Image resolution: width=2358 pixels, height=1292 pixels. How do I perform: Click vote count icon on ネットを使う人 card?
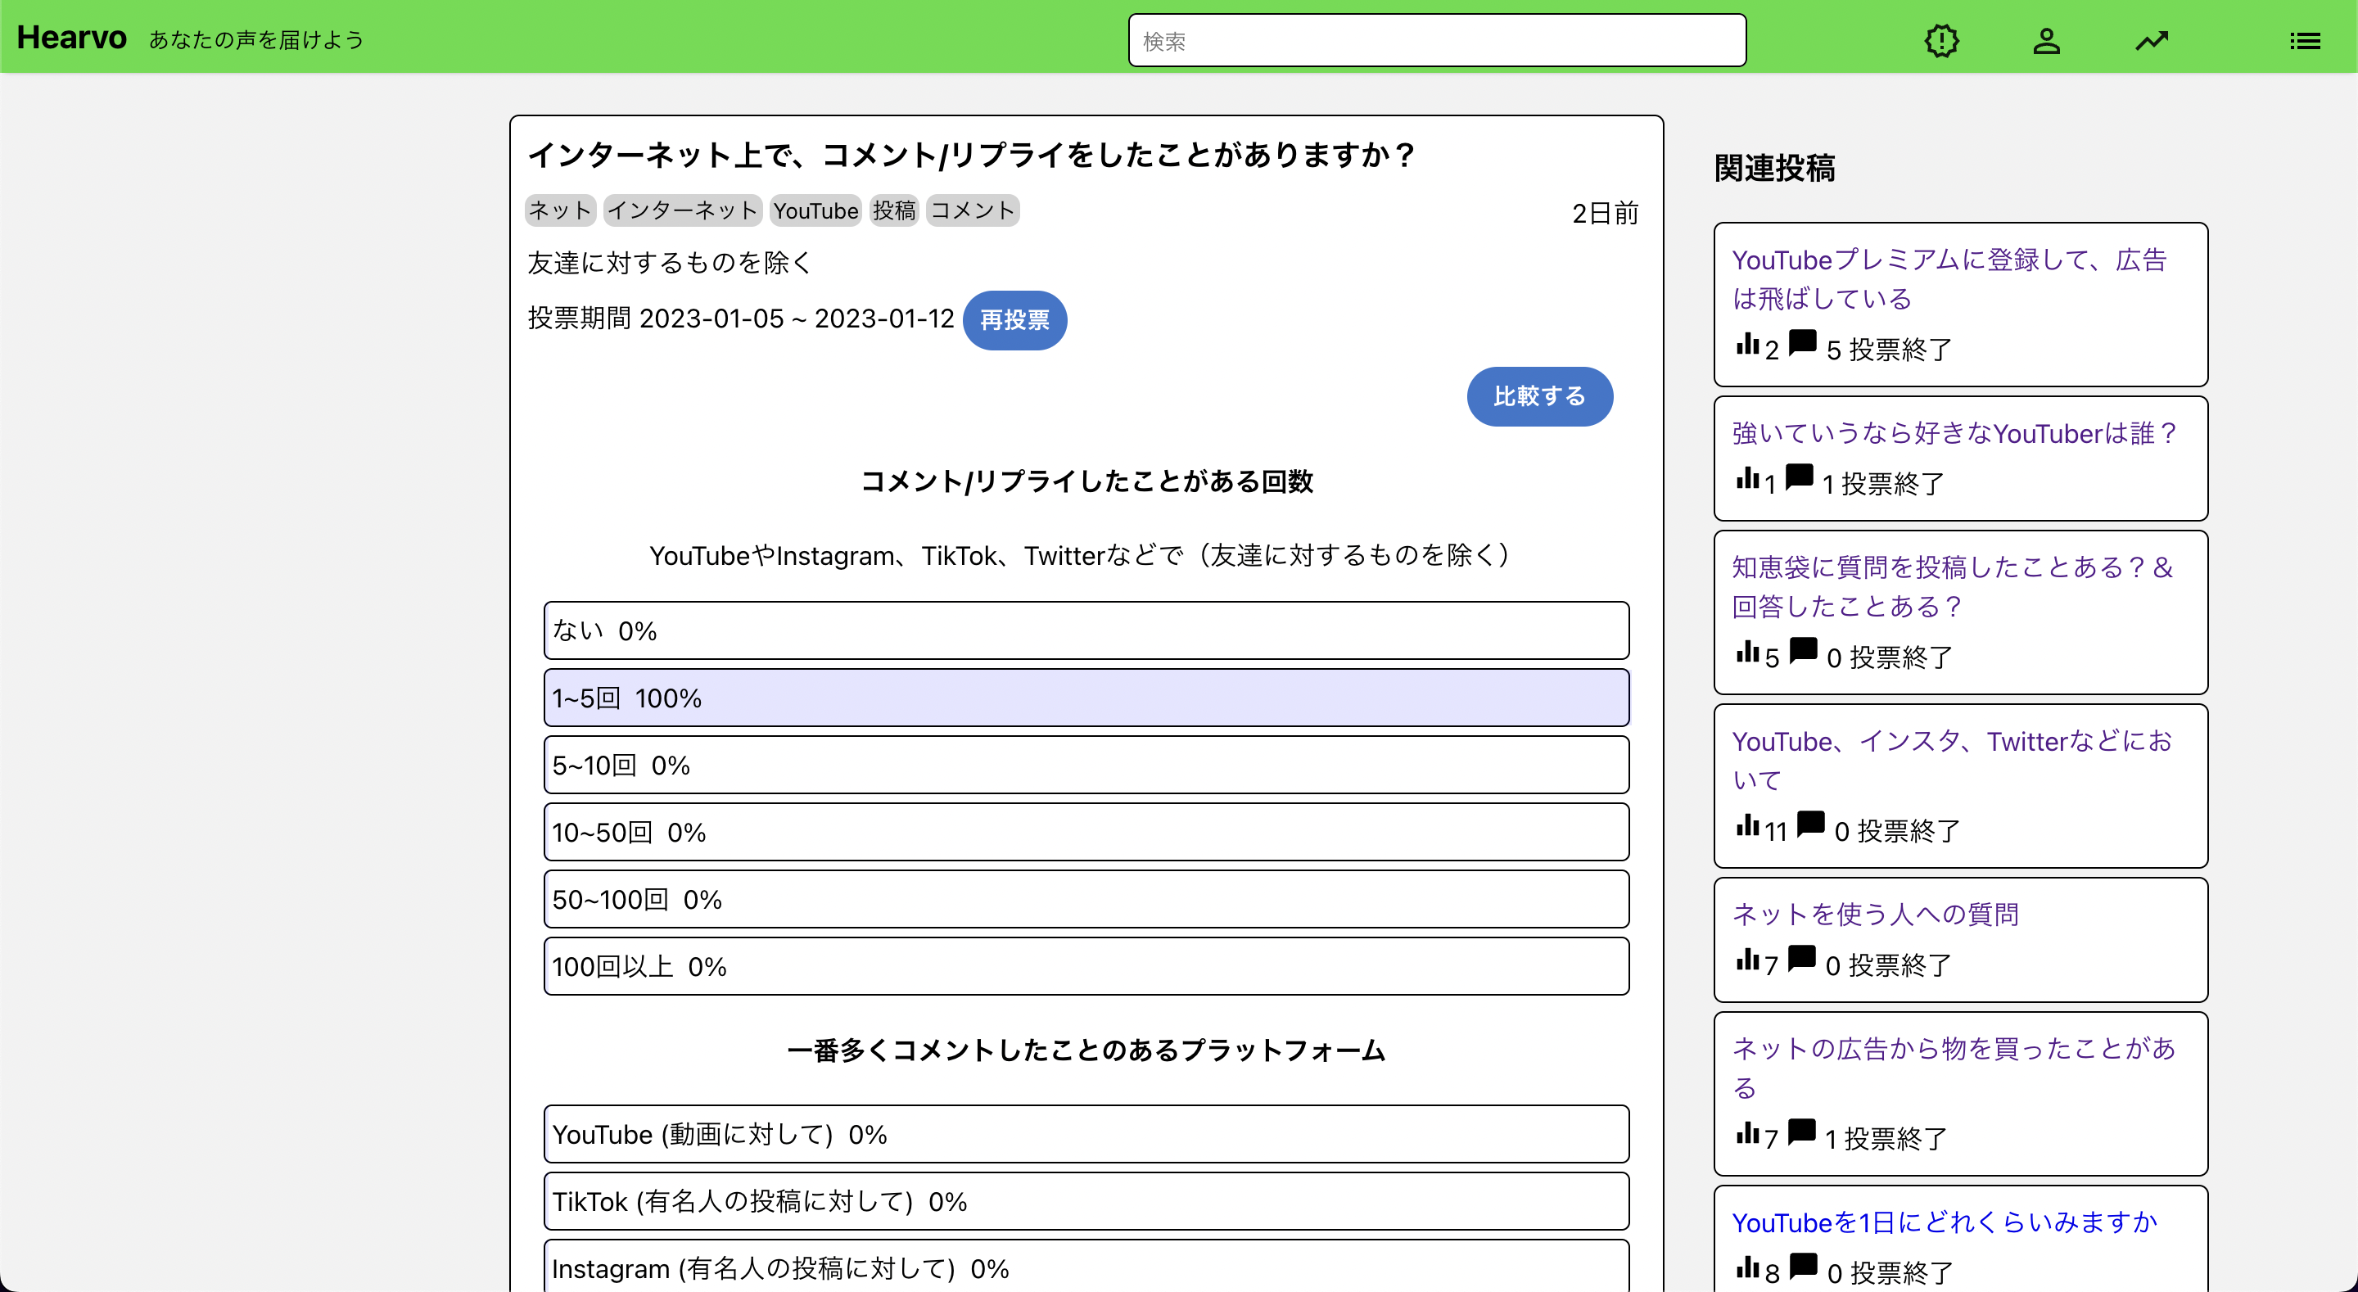pos(1747,959)
